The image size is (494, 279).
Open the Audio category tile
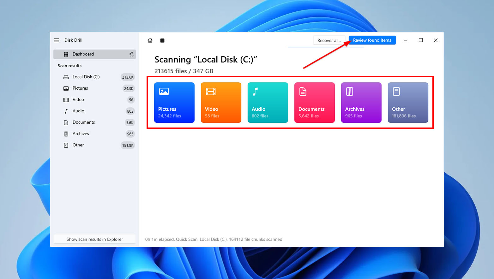[268, 103]
